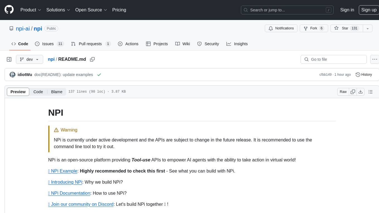Switch to the Issues tab

[x=49, y=44]
